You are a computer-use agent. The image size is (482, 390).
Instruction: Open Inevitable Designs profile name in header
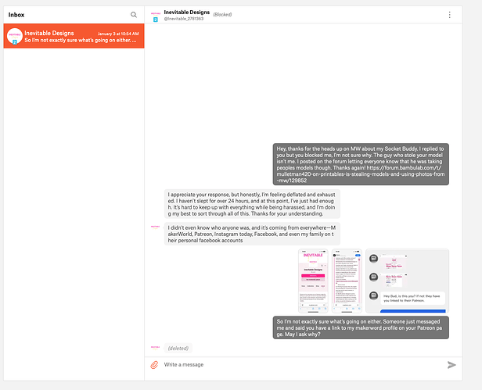(186, 13)
